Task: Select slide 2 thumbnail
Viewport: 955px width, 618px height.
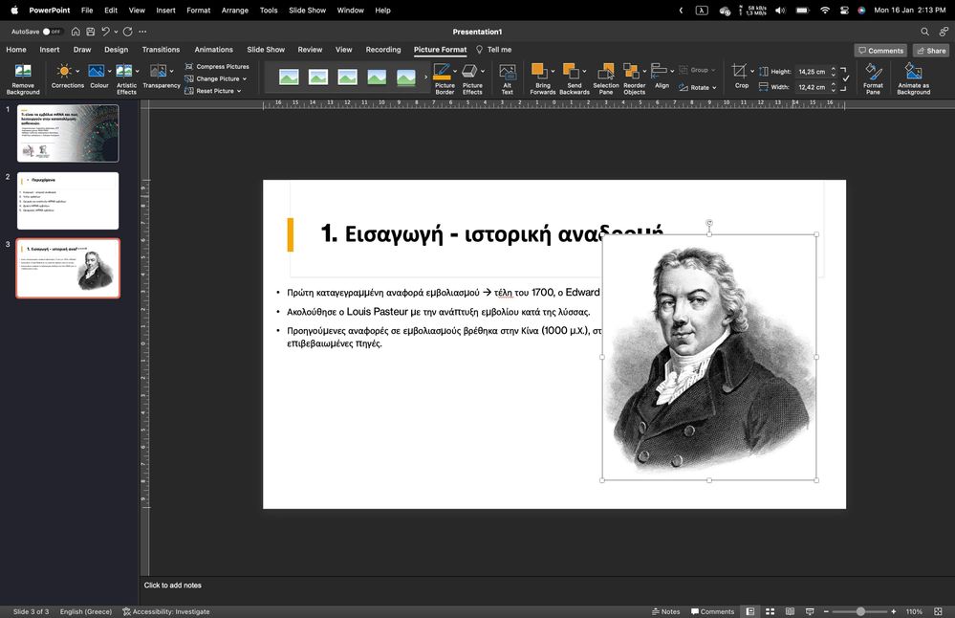Action: (68, 201)
